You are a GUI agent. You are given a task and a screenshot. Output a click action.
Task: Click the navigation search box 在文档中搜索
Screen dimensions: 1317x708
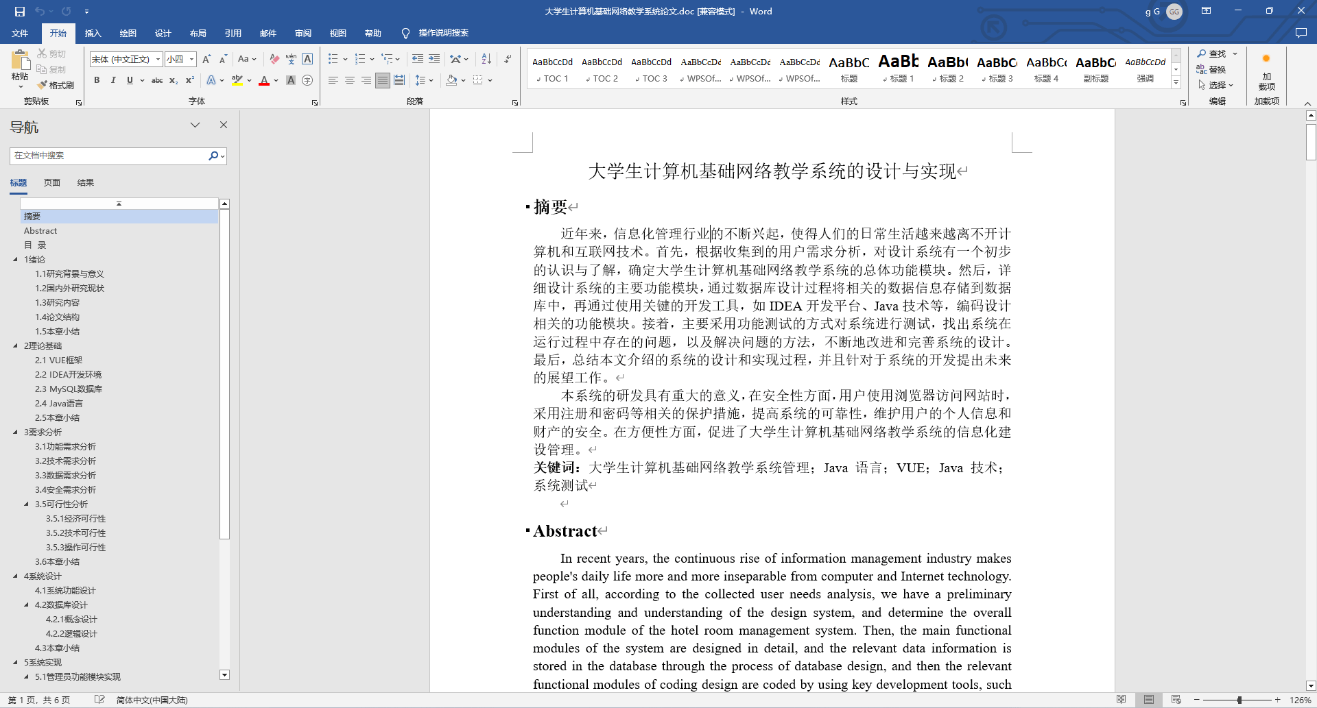(108, 156)
